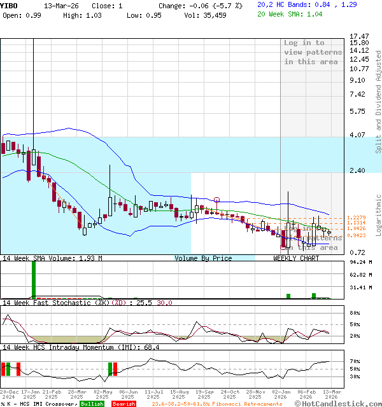
Task: Click the red IMI crossover bars near Dec 2024
Action: [10, 369]
